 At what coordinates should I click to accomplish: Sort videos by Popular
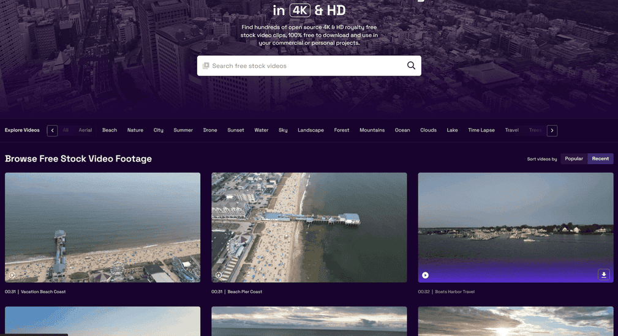574,159
